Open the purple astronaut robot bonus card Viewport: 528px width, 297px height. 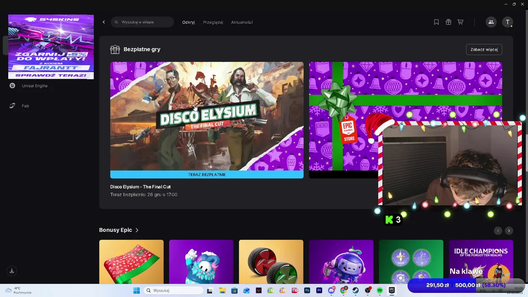(x=341, y=262)
